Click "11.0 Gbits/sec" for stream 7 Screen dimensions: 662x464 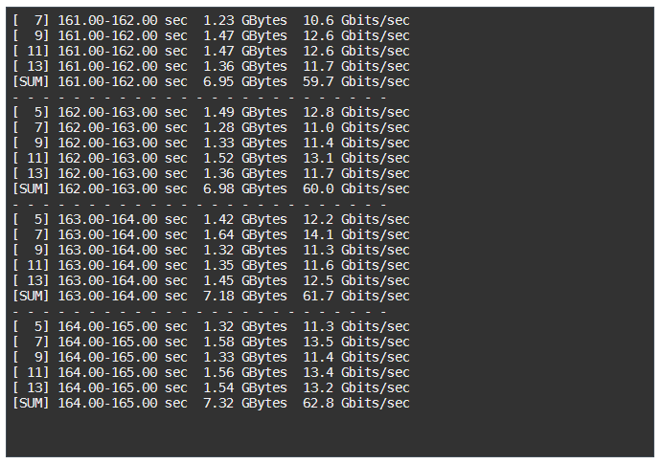pyautogui.click(x=356, y=127)
